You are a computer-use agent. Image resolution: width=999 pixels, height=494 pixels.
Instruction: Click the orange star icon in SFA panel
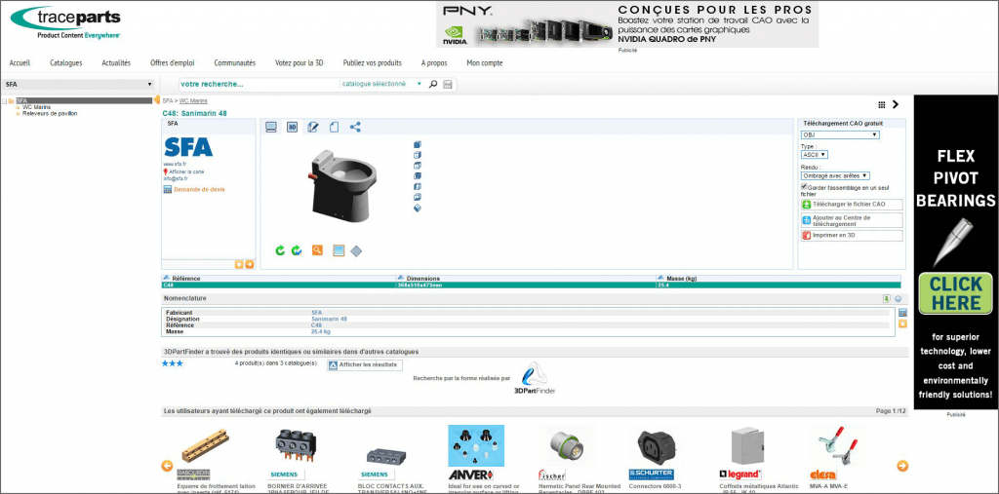[239, 264]
